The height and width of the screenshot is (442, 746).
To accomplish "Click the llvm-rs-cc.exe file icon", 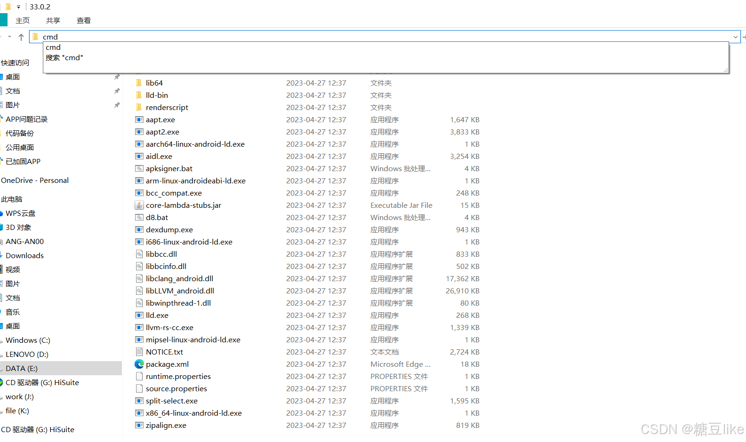I will tap(139, 328).
